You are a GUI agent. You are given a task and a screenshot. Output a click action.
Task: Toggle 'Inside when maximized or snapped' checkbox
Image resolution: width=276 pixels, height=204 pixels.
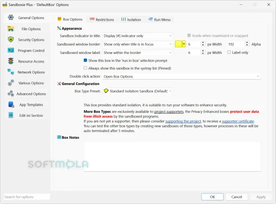[x=189, y=35]
